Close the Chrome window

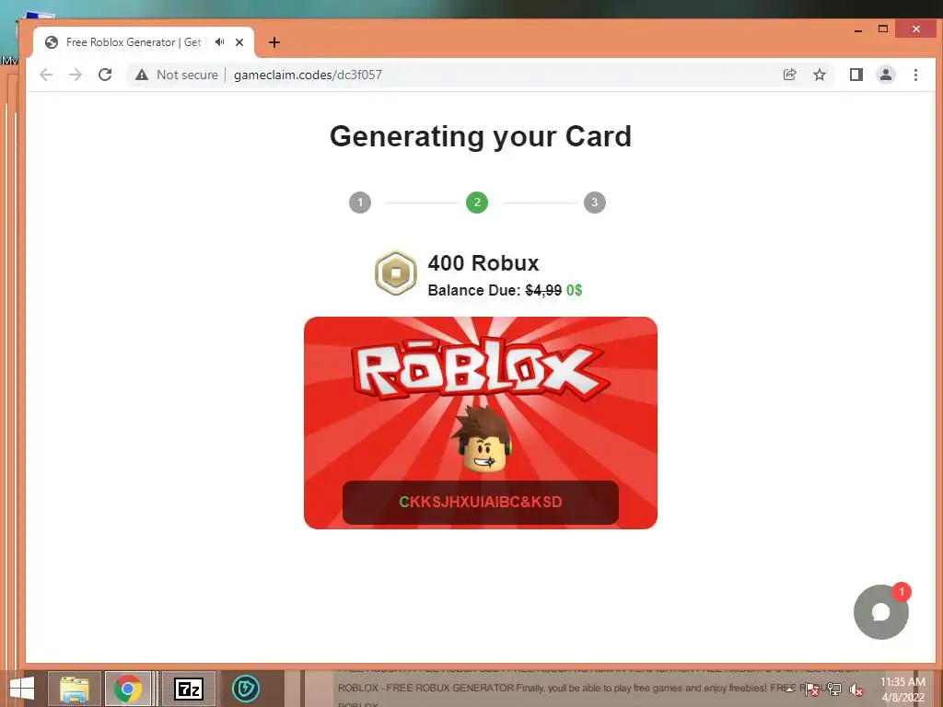point(915,29)
